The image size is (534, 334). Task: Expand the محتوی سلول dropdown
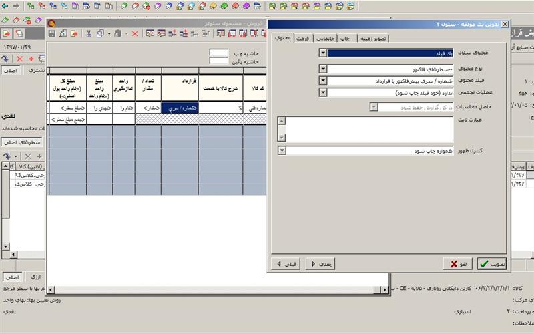pyautogui.click(x=323, y=53)
